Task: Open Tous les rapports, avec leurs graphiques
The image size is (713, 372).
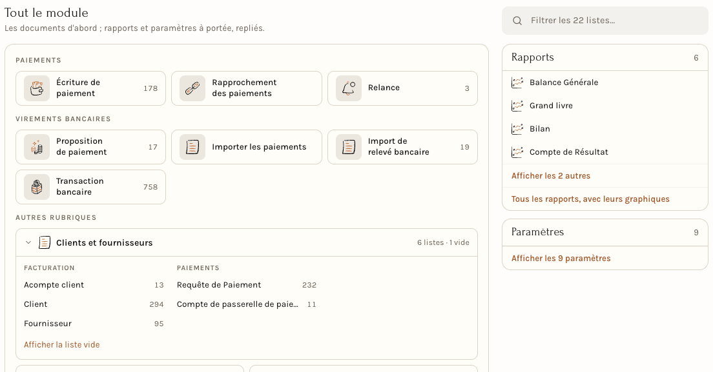Action: point(590,199)
